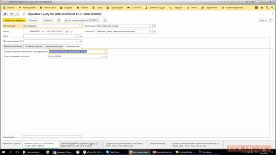This screenshot has width=276, height=155.
Task: Open the report icon after the print button
Action: (105, 20)
